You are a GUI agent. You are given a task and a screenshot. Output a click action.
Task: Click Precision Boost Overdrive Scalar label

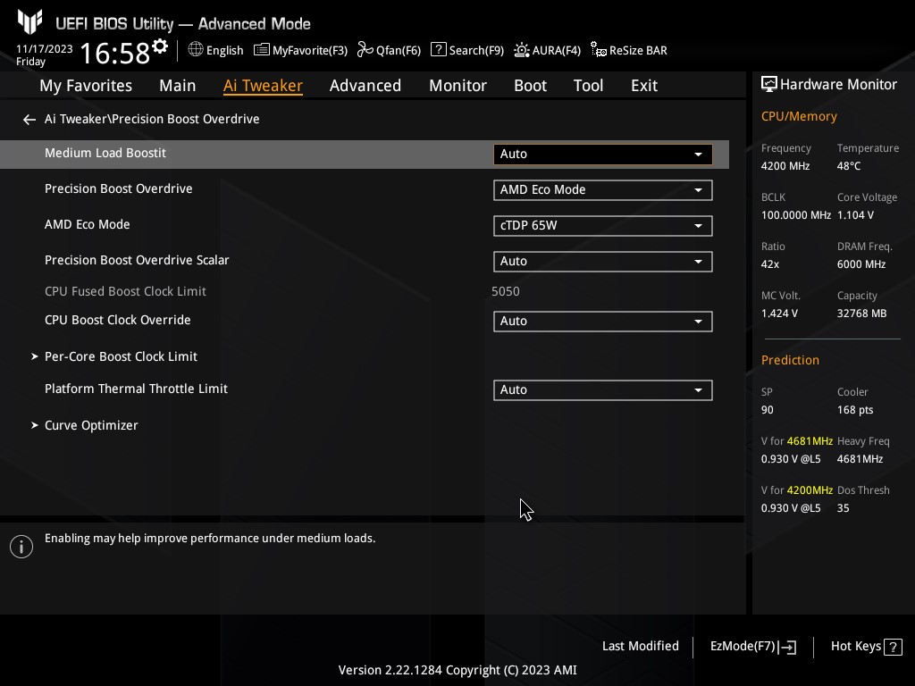tap(137, 260)
